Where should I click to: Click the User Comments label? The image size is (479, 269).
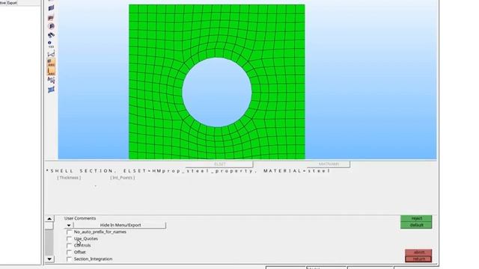(x=80, y=218)
